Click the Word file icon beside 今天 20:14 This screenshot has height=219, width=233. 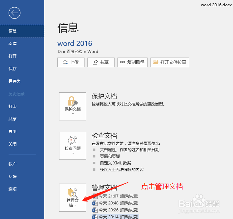point(95,217)
